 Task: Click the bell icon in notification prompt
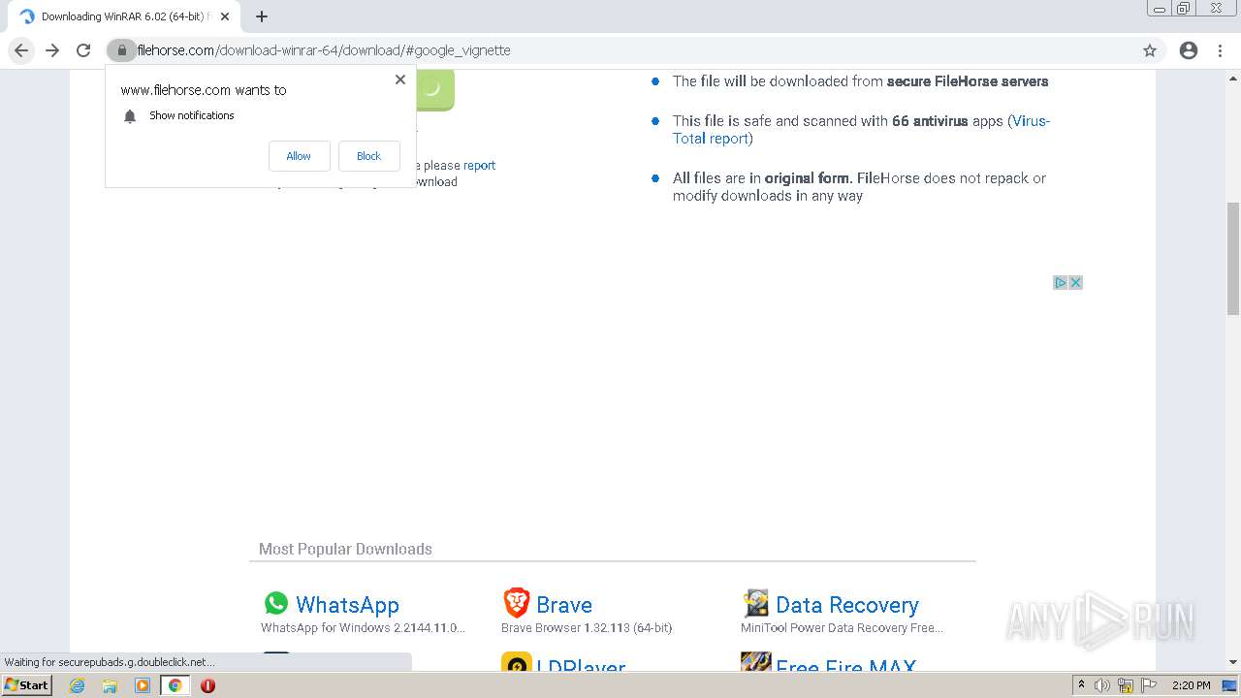click(130, 116)
